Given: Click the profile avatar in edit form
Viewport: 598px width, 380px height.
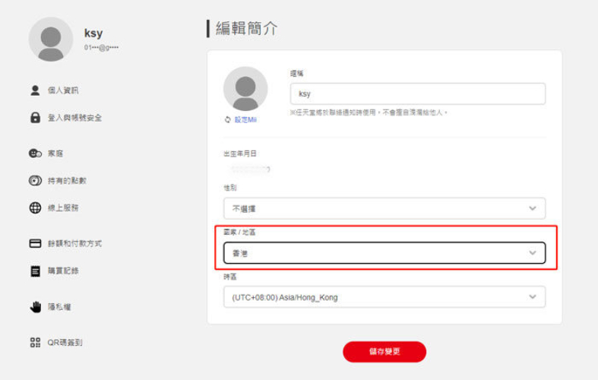Looking at the screenshot, I should [245, 88].
